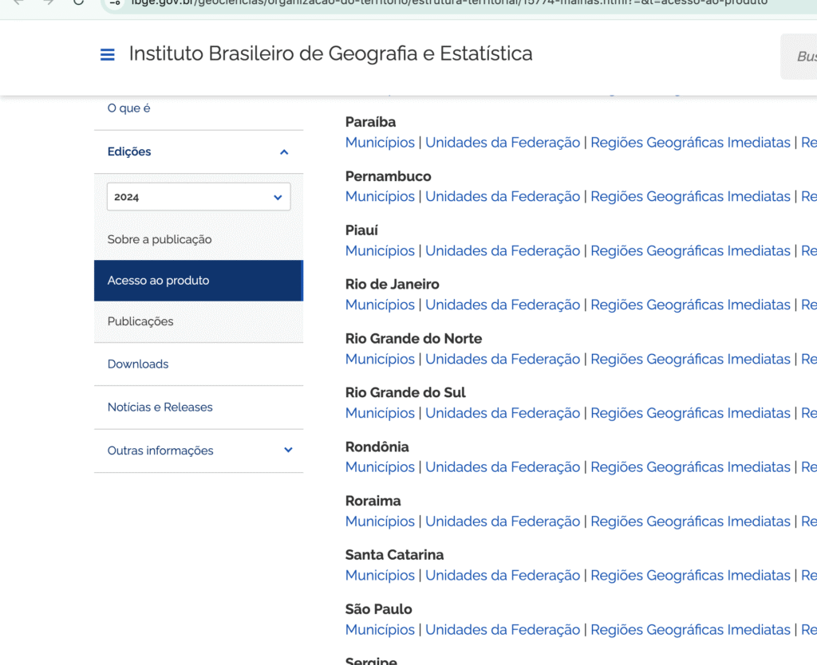Open Regiões Geográficas Imediatas under Piauí

coord(690,251)
